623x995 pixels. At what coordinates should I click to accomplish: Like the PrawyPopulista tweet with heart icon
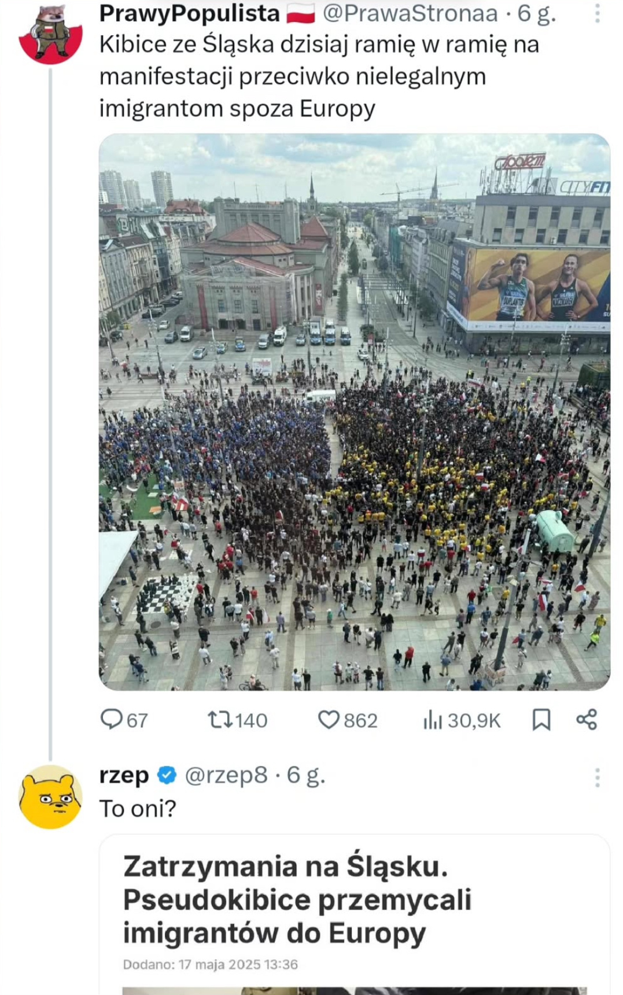coord(329,720)
